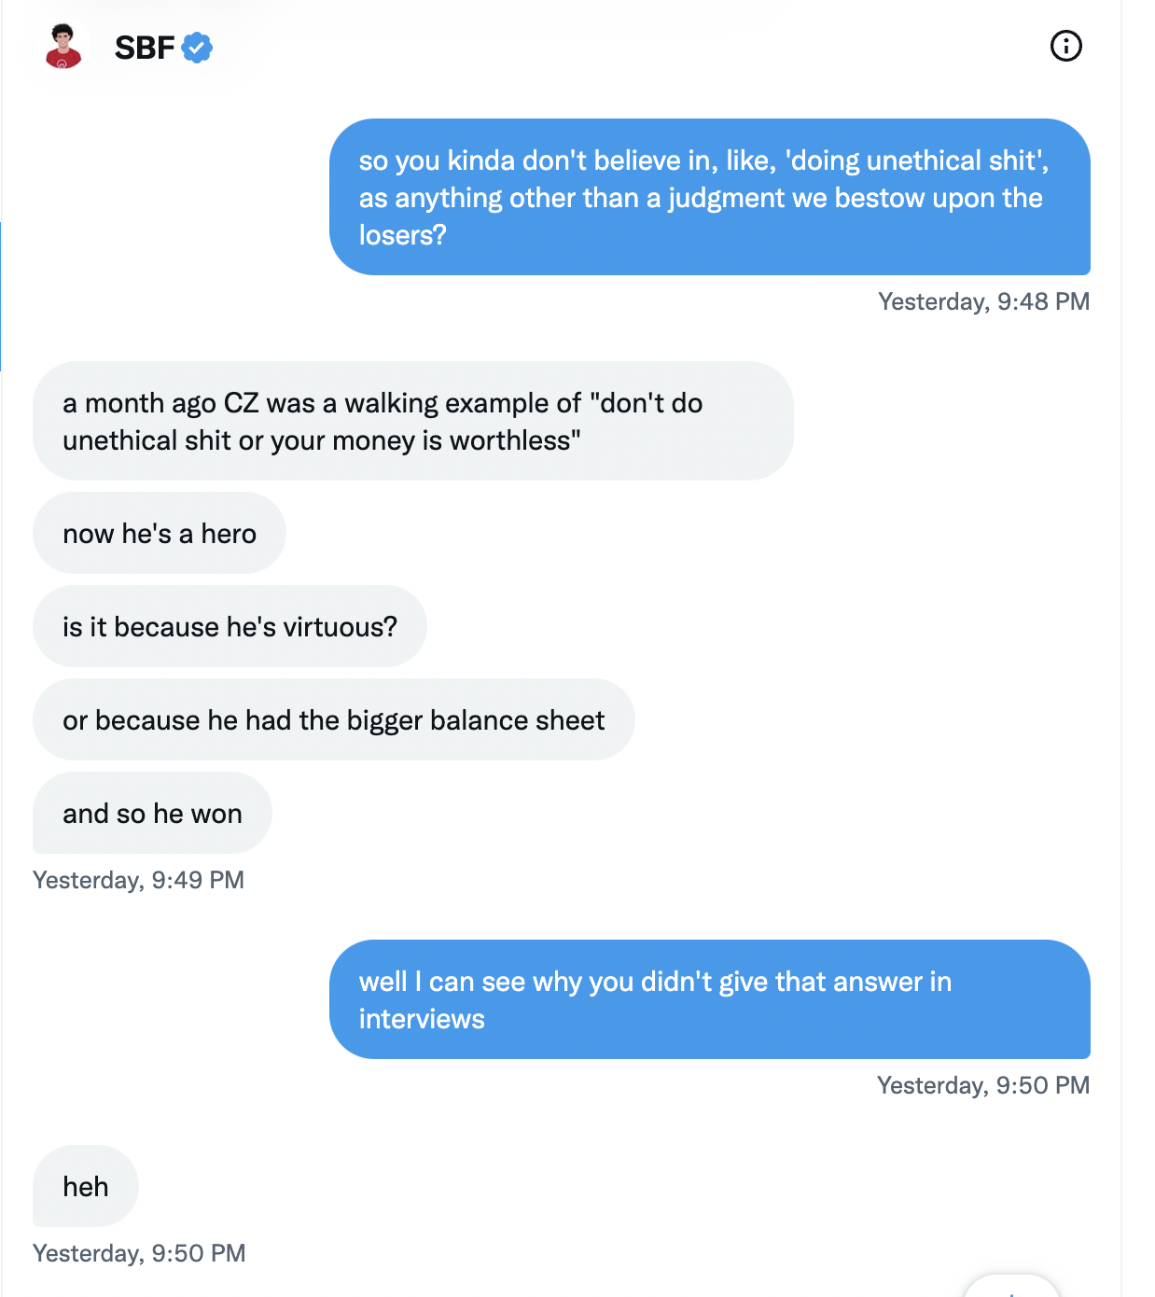Screen dimensions: 1155x1297
Task: Open the conversation info icon
Action: [1065, 46]
